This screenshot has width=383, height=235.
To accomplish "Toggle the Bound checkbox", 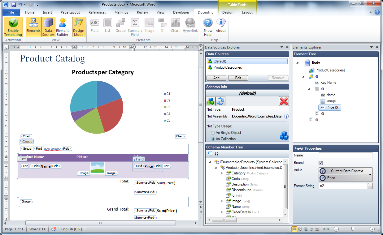I will pyautogui.click(x=321, y=163).
